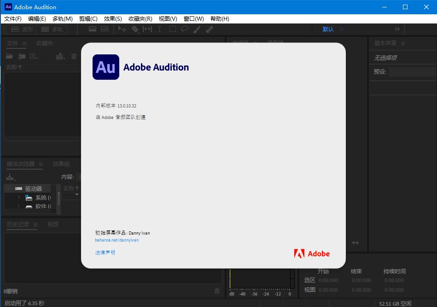Open the 媒体浏览器 panel options menu

coord(41,164)
